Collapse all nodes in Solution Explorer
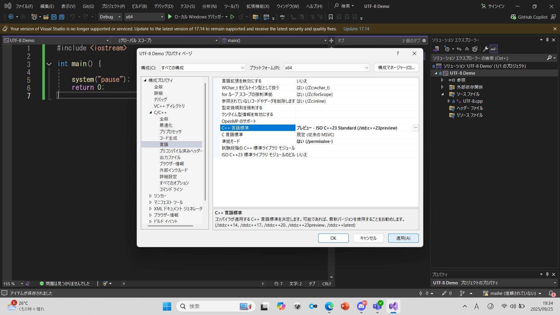Image resolution: width=560 pixels, height=315 pixels. pyautogui.click(x=467, y=49)
